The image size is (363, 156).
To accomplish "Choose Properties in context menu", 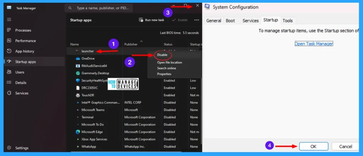I will pos(164,74).
